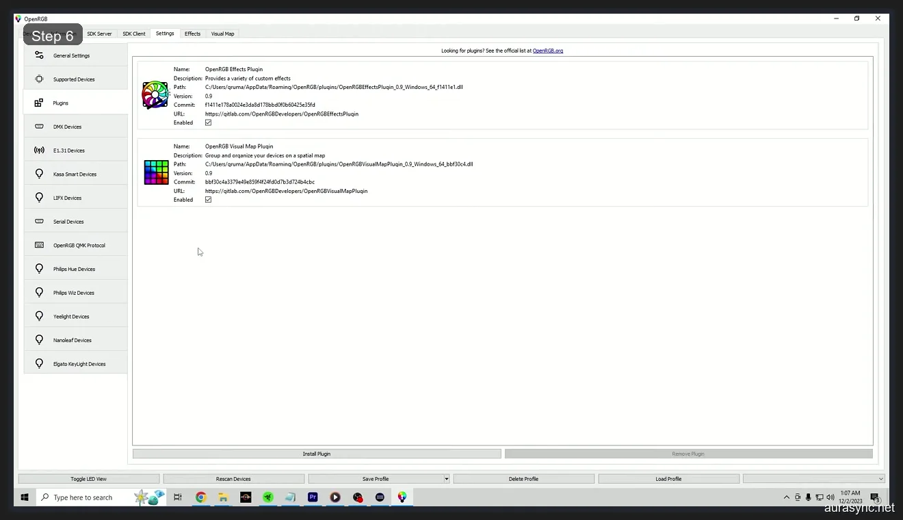
Task: Open the Visual Map tab
Action: click(222, 33)
